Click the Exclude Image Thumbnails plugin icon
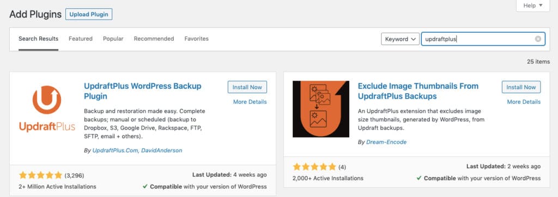558x197 pixels. (321, 109)
